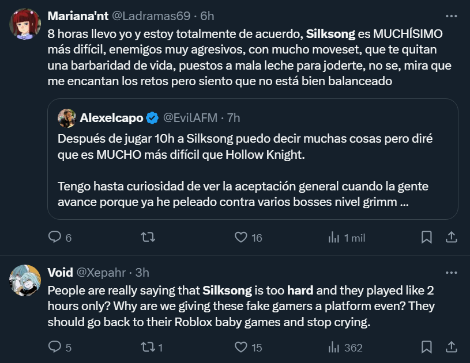
Task: Open Void's profile avatar
Action: 25,281
